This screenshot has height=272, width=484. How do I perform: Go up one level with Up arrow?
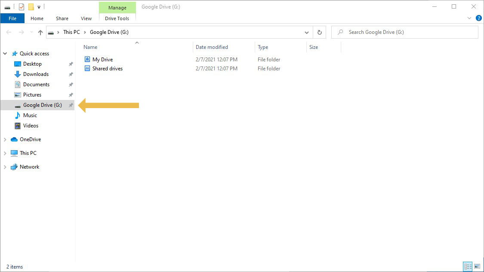[x=40, y=32]
